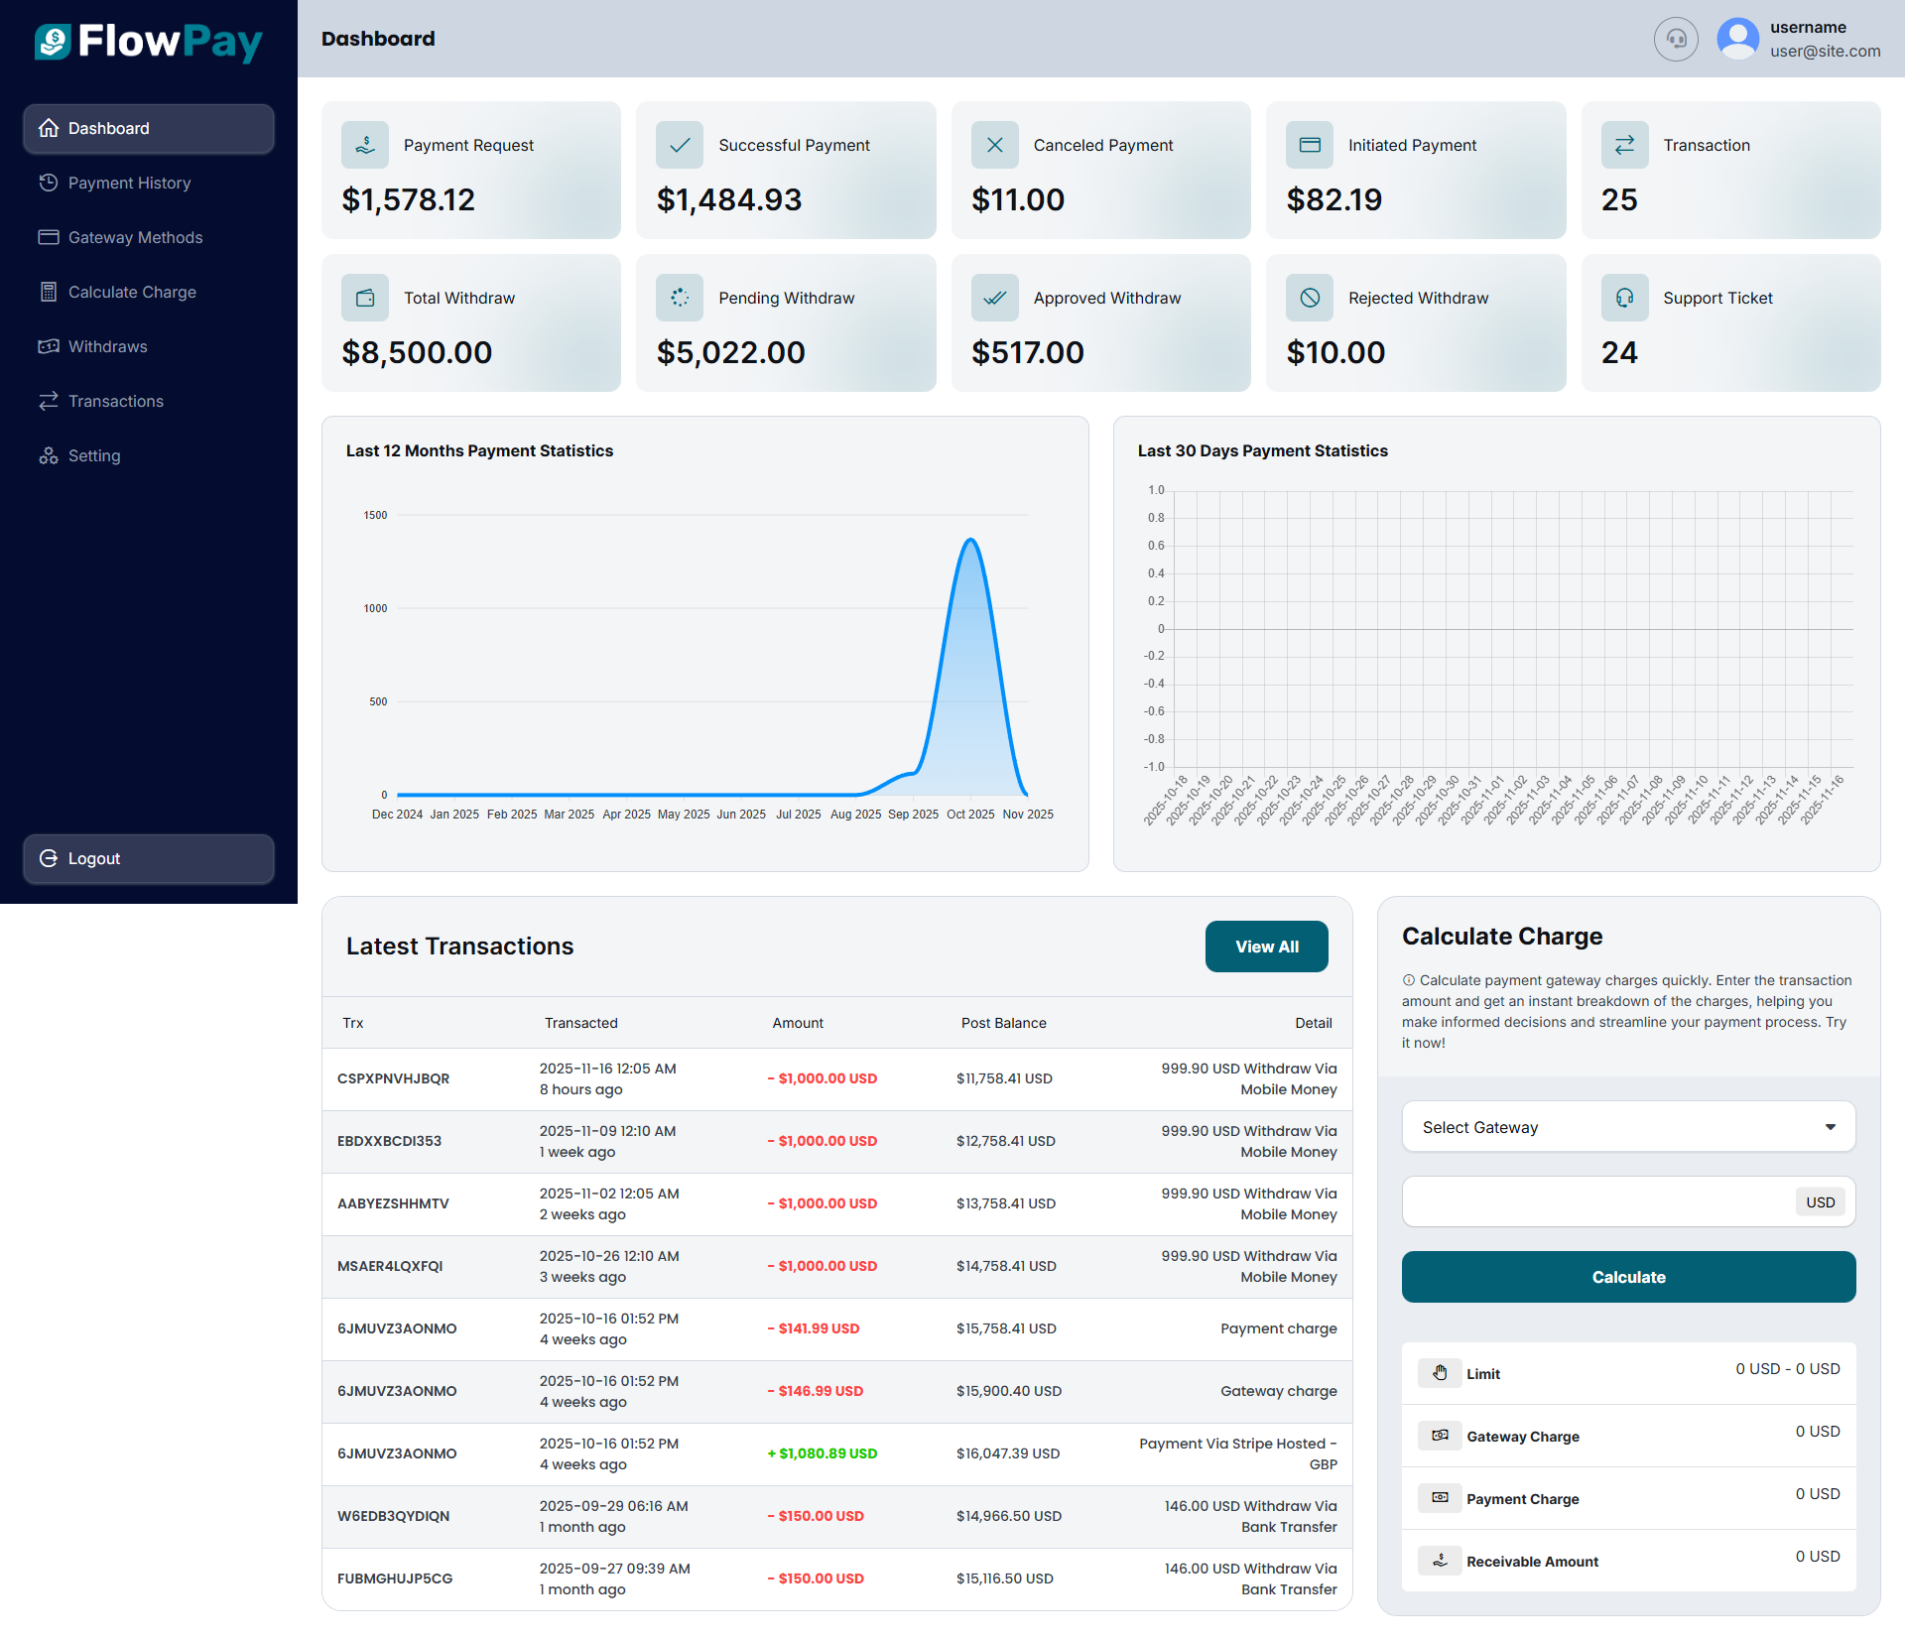This screenshot has height=1640, width=1905.
Task: Click the Calculate button
Action: [1628, 1277]
